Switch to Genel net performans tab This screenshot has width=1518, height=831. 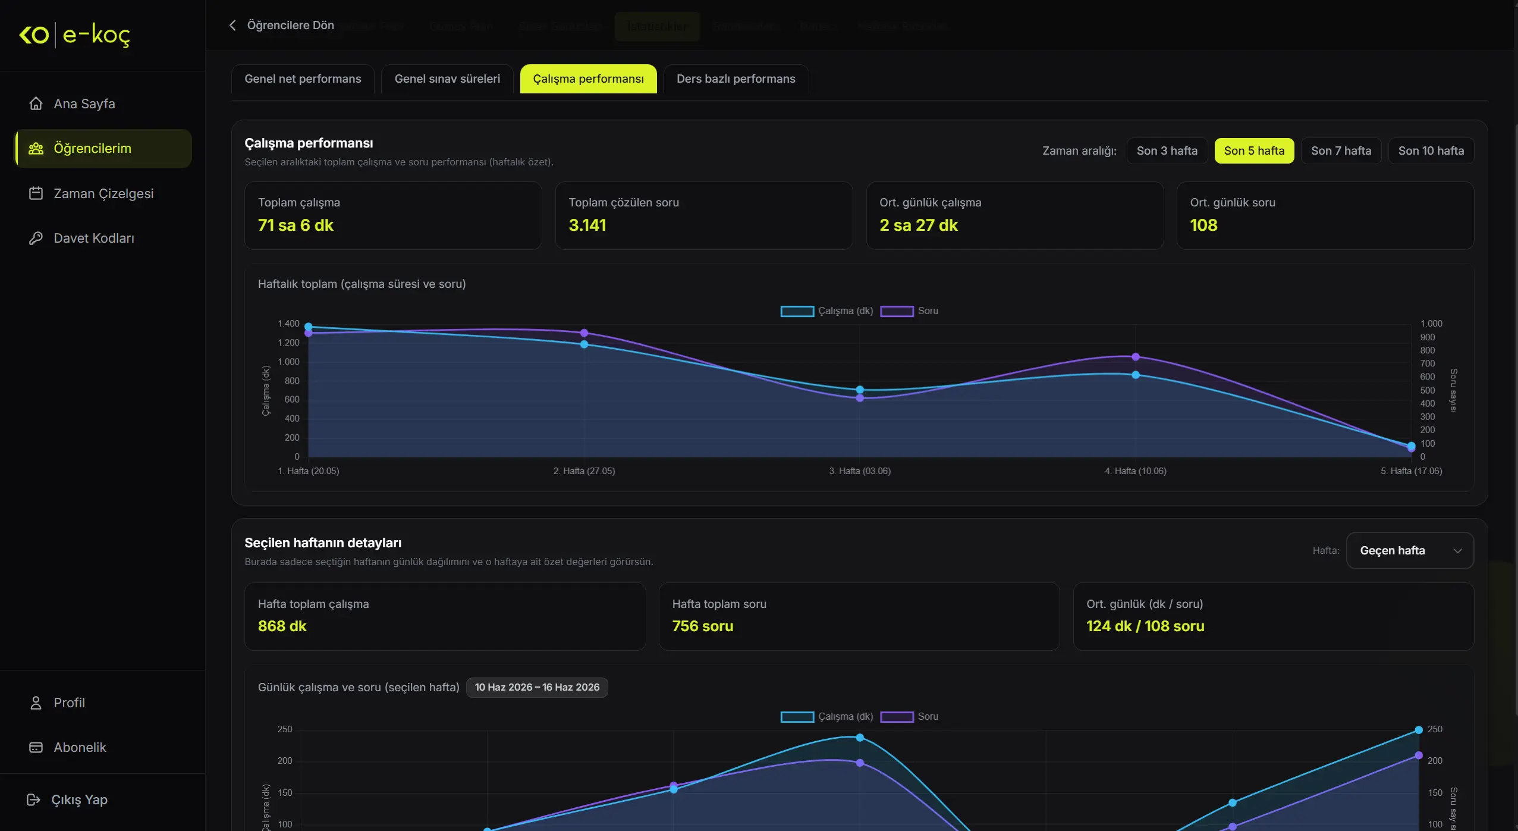pos(303,79)
